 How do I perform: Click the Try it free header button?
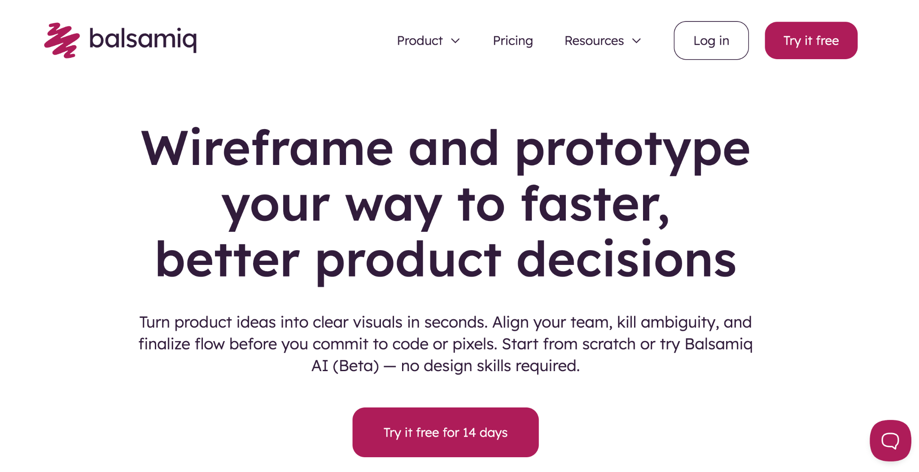[x=810, y=40]
